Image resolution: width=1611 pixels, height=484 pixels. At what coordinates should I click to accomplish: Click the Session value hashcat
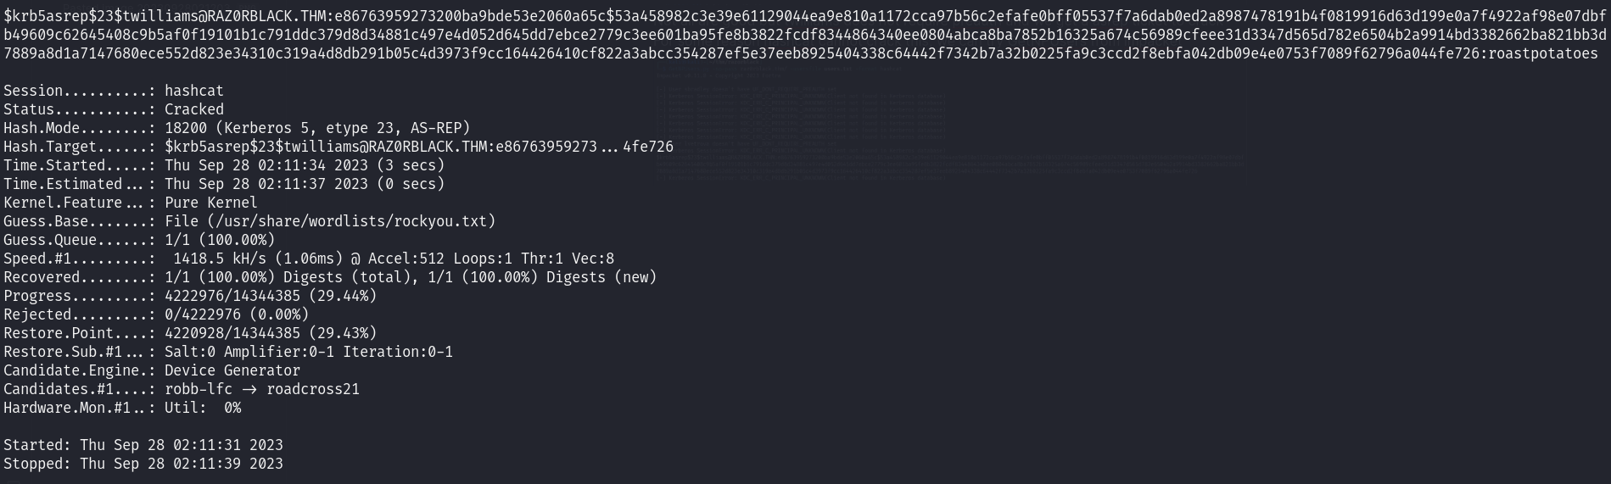194,91
